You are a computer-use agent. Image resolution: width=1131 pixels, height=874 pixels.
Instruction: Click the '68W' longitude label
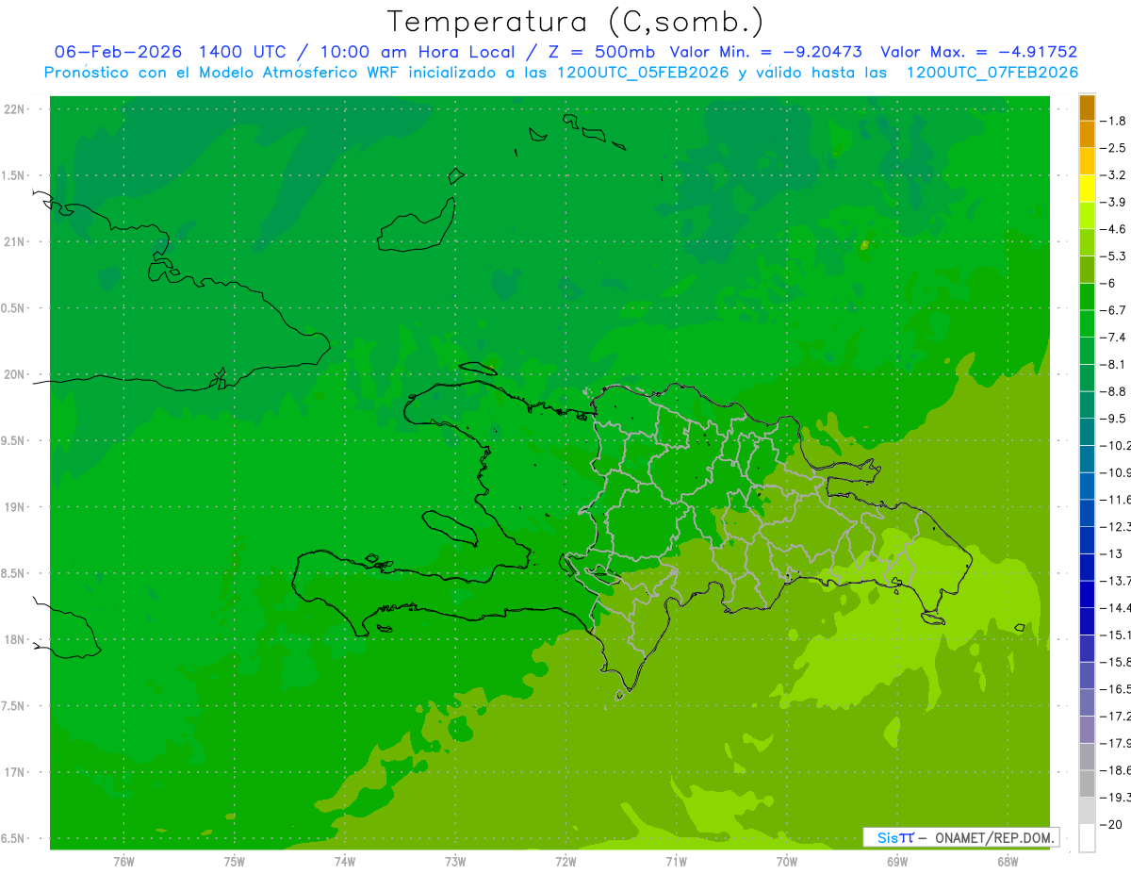tap(1008, 861)
